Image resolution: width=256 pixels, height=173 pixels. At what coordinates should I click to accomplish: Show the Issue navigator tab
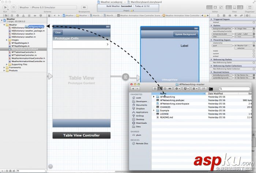[x=23, y=16]
